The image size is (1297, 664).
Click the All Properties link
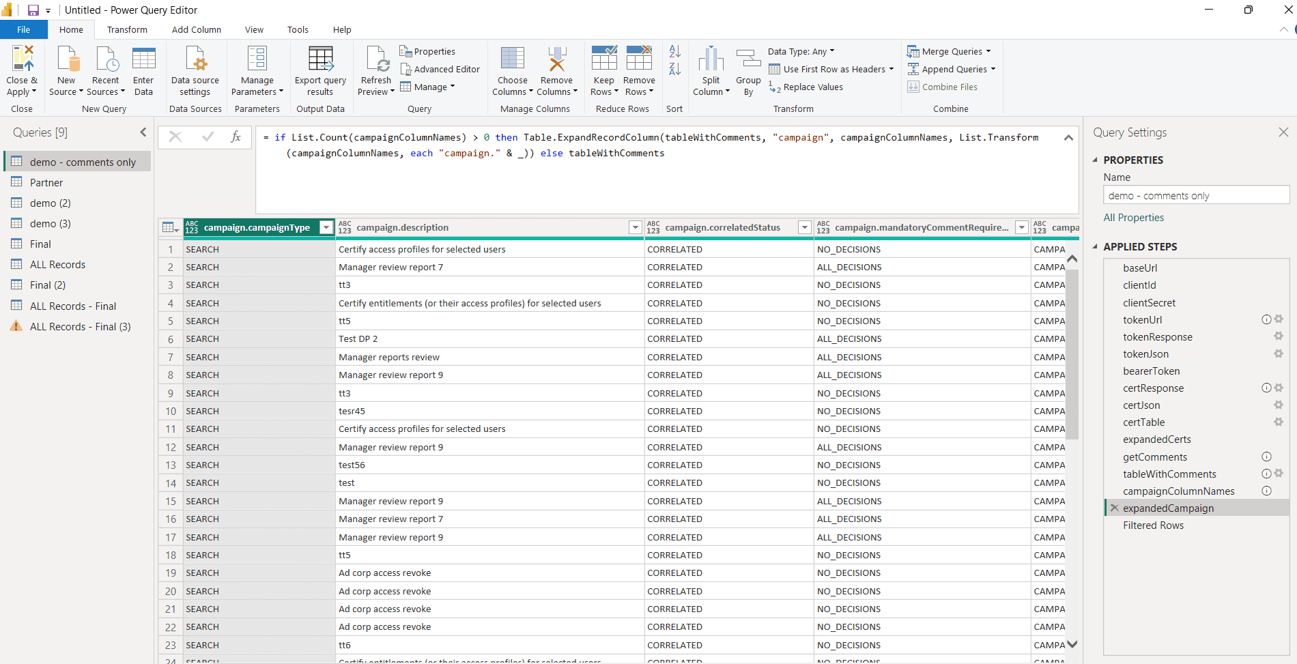1133,217
